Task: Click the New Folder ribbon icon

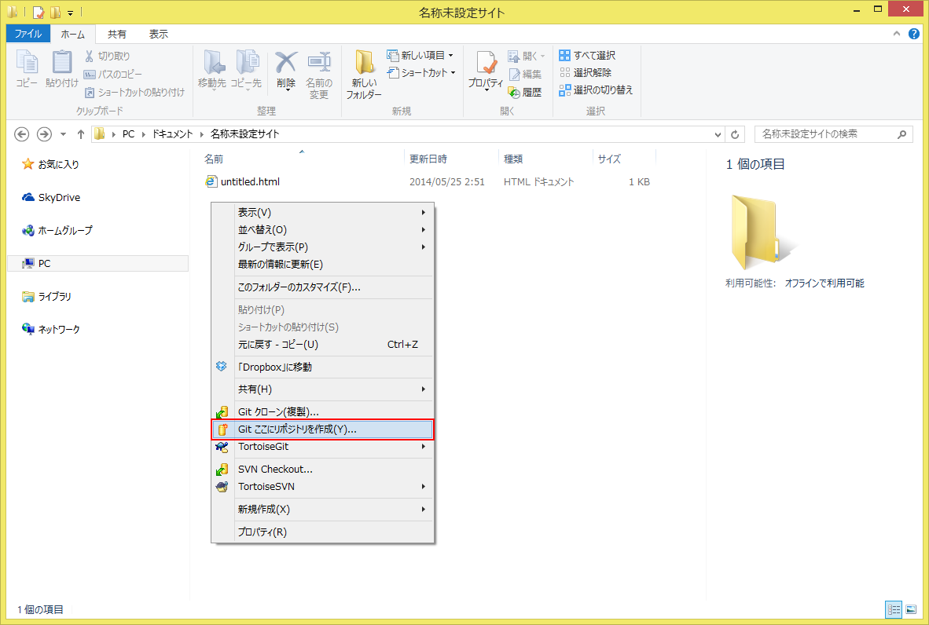Action: tap(364, 64)
